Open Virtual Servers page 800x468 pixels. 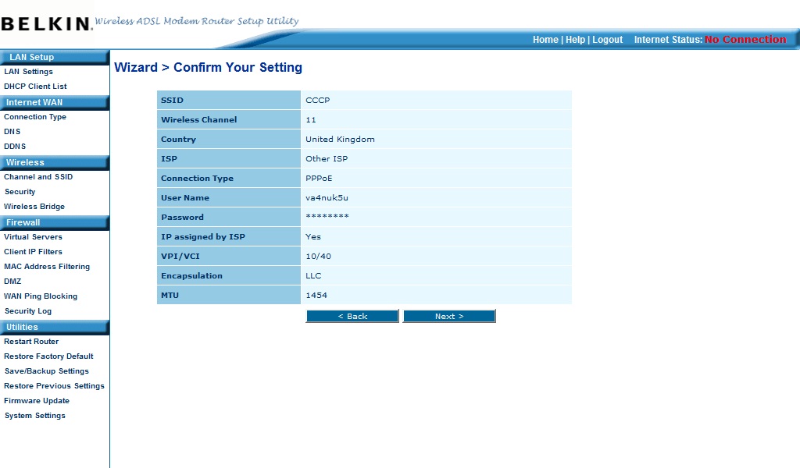pos(33,237)
